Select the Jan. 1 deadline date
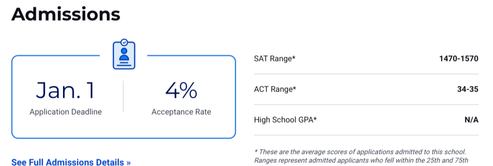The image size is (493, 166). [x=65, y=91]
